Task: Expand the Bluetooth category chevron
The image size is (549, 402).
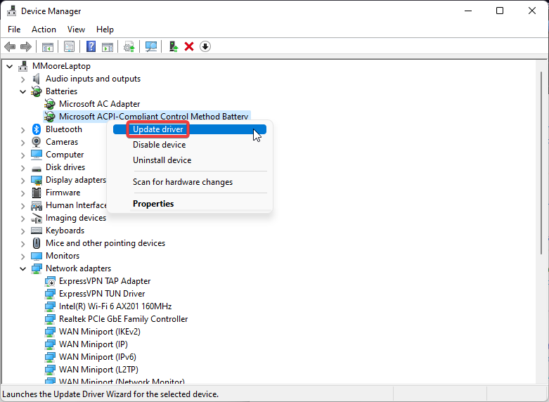Action: pyautogui.click(x=22, y=130)
